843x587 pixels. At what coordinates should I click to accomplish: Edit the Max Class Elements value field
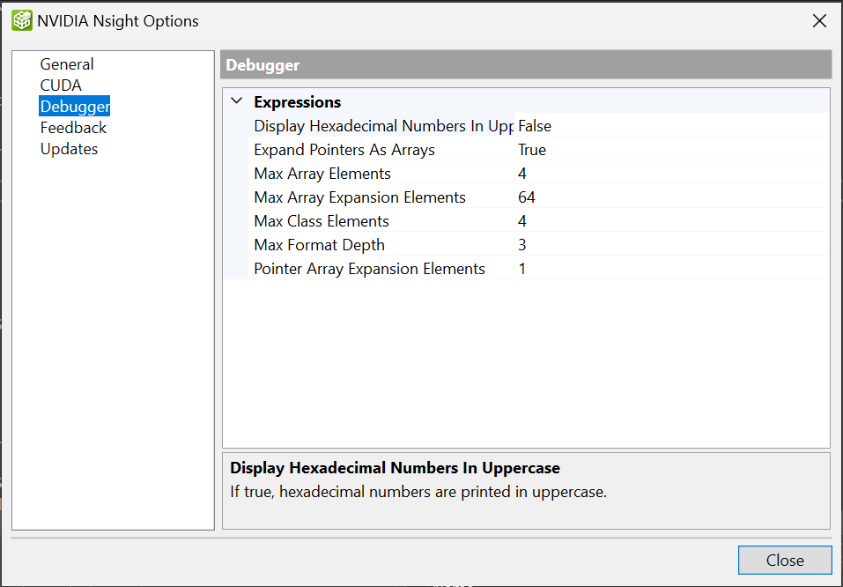tap(669, 221)
